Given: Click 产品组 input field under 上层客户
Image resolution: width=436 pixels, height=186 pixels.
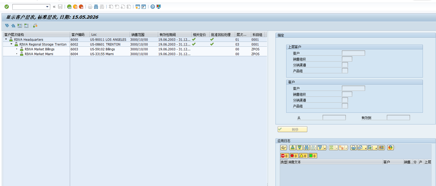Looking at the screenshot, I should (345, 71).
